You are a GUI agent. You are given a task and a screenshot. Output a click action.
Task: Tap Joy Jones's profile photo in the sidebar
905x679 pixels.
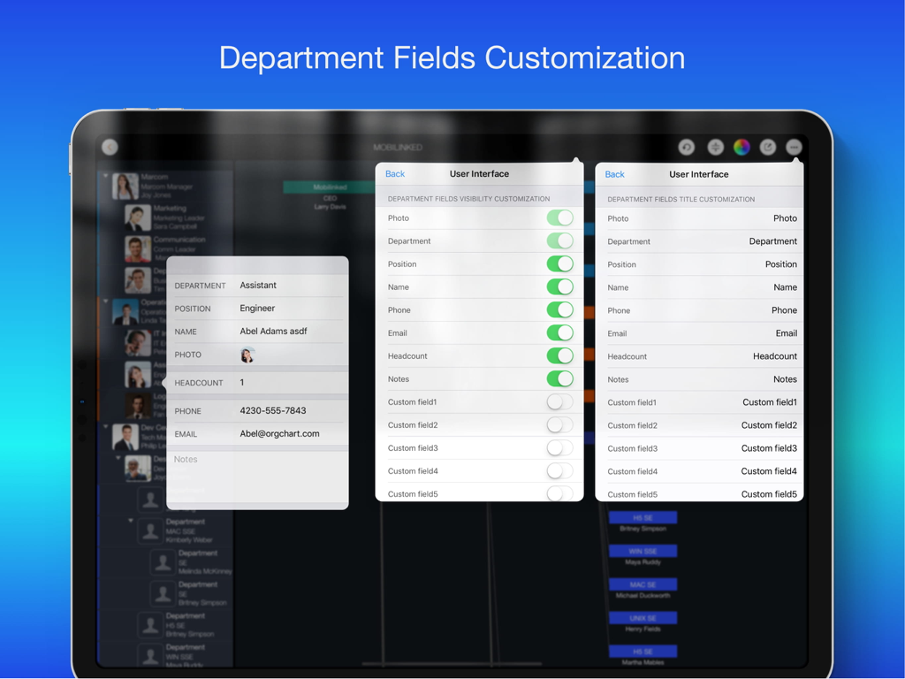coord(124,187)
